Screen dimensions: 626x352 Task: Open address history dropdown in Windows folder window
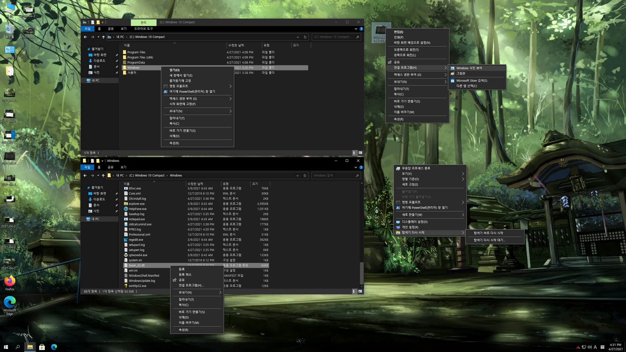pos(298,176)
